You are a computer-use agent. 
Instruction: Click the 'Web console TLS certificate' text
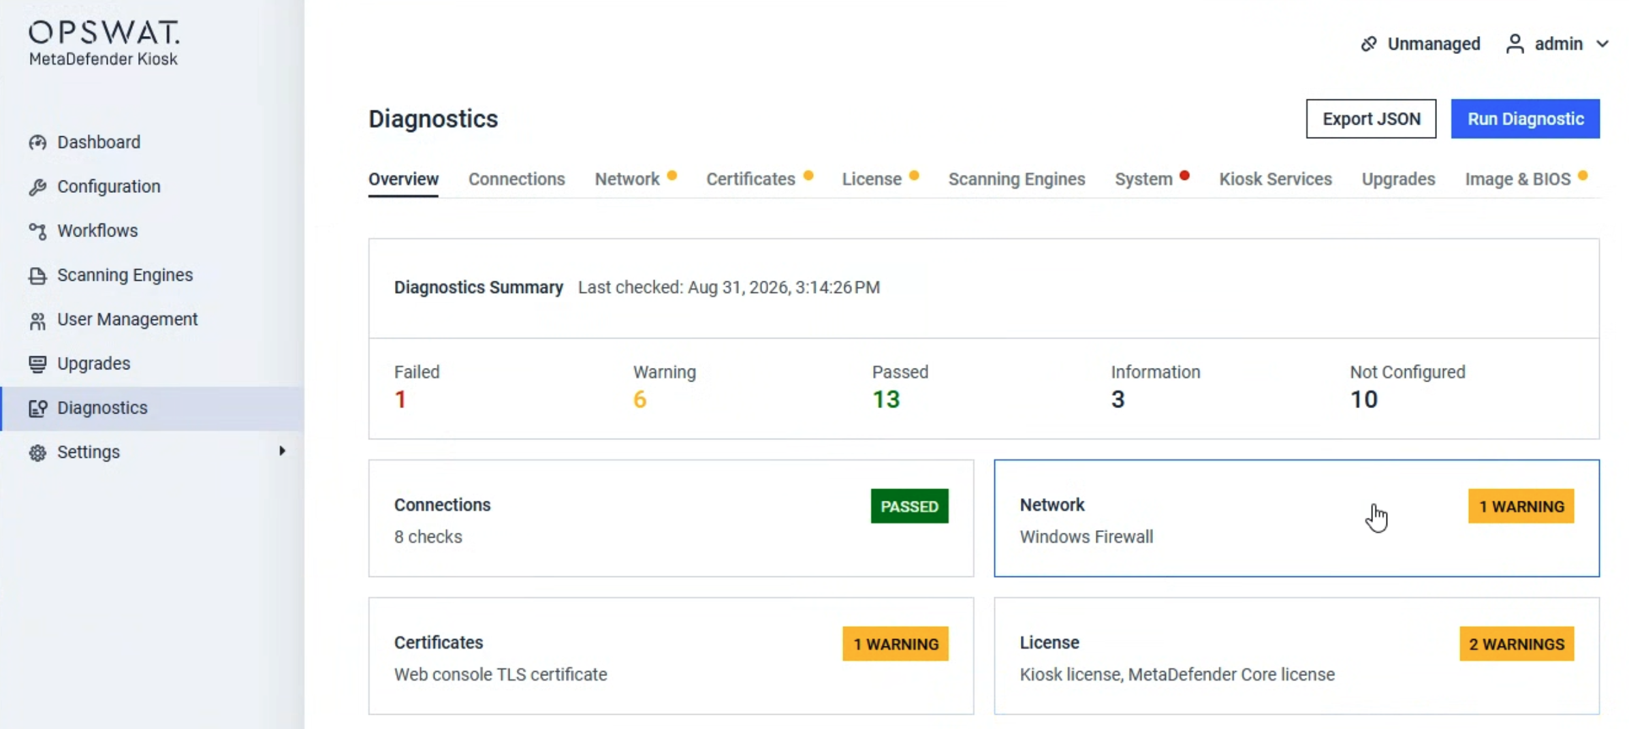(501, 674)
